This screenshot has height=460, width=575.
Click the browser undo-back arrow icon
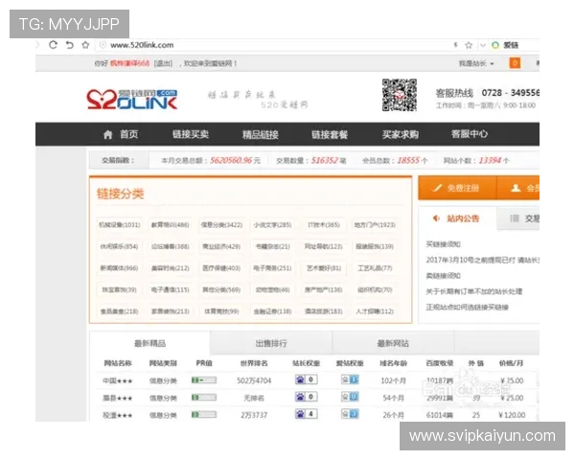[69, 45]
